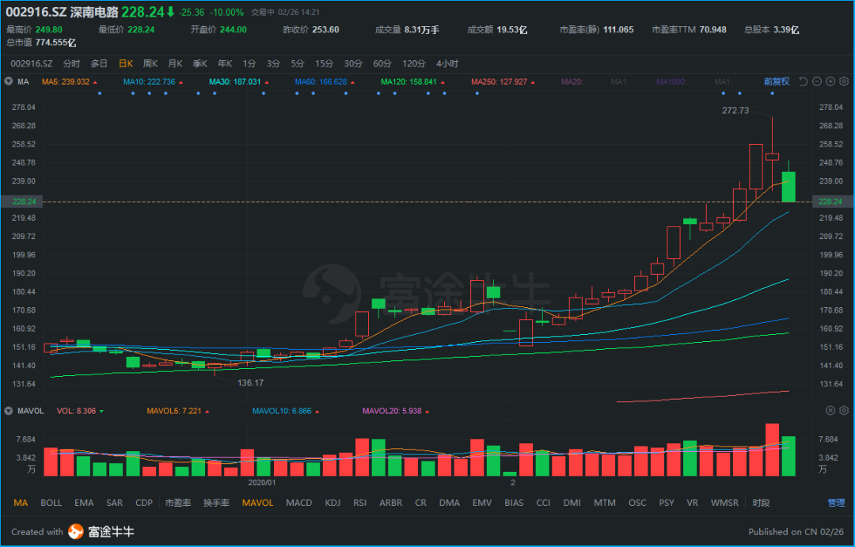Zoom out of the chart using the minus icon
Screen dimensions: 855x547
point(817,81)
